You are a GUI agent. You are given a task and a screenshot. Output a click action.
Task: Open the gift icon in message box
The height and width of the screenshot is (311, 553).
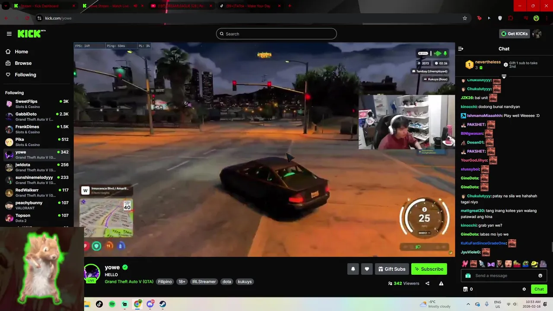click(468, 276)
